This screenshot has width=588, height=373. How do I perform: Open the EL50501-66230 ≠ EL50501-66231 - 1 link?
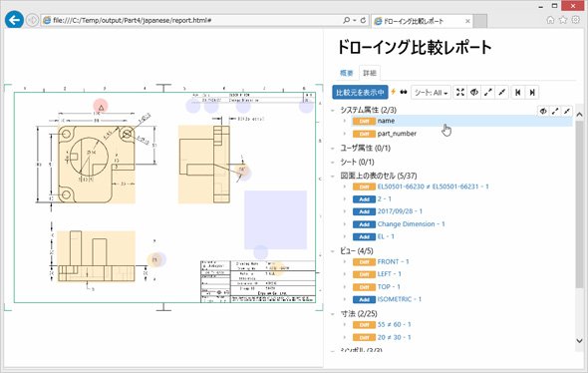pos(434,186)
